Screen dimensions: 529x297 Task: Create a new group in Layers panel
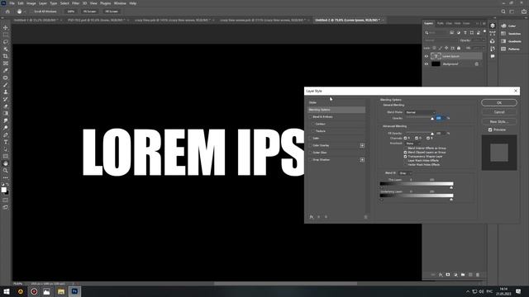463,275
